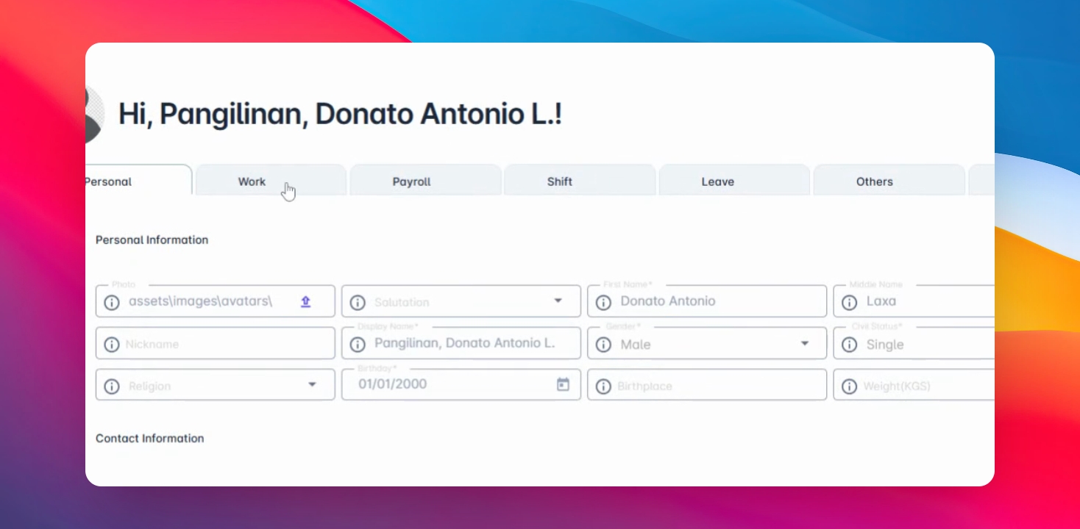Click the Photo path assets\images\avatars\
The image size is (1080, 529).
click(201, 301)
